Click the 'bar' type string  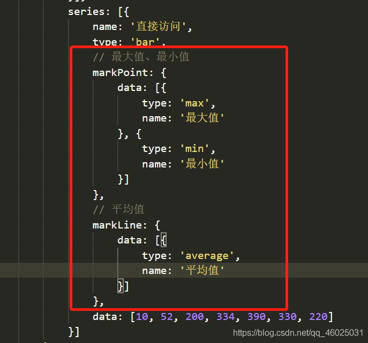click(145, 42)
